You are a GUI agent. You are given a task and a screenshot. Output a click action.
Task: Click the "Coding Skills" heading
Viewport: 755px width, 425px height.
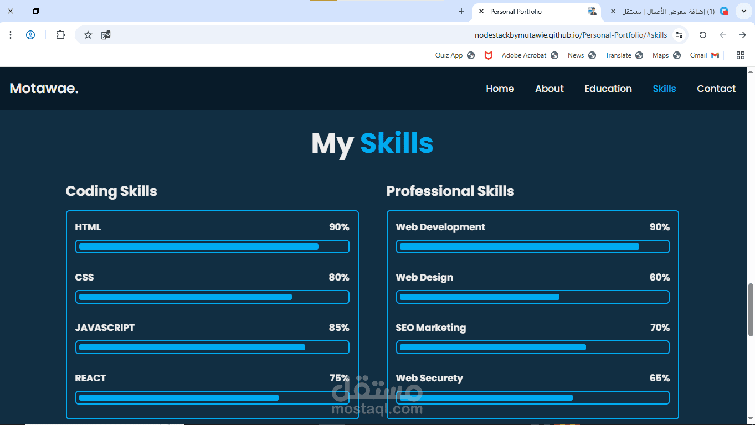pyautogui.click(x=111, y=191)
